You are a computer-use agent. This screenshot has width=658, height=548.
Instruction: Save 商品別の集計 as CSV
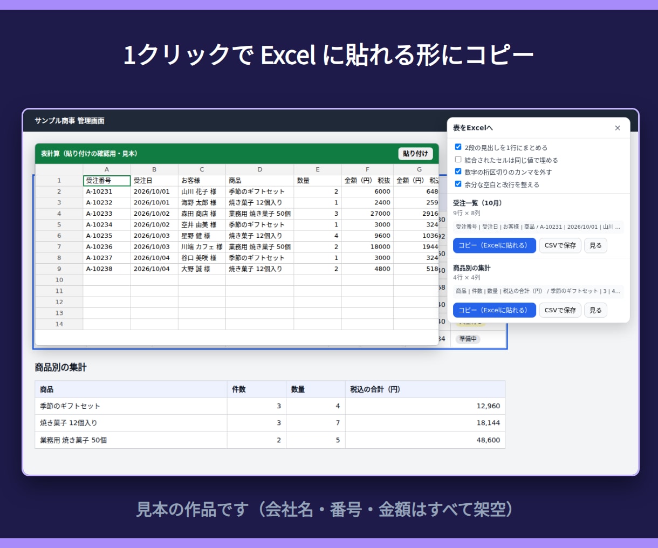[x=560, y=310]
